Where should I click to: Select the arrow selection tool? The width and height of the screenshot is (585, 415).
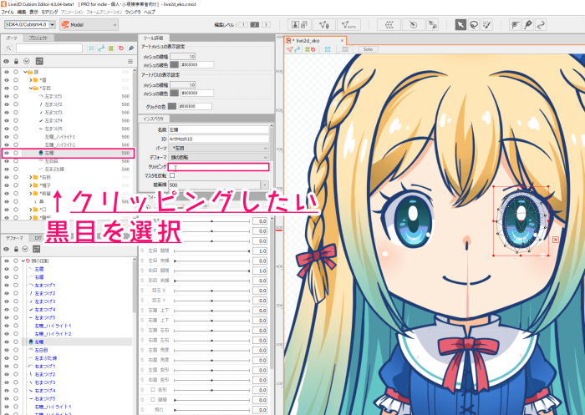(x=460, y=24)
